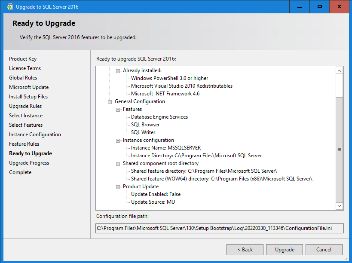This screenshot has width=352, height=263.
Task: Select the Complete step
Action: (x=20, y=172)
